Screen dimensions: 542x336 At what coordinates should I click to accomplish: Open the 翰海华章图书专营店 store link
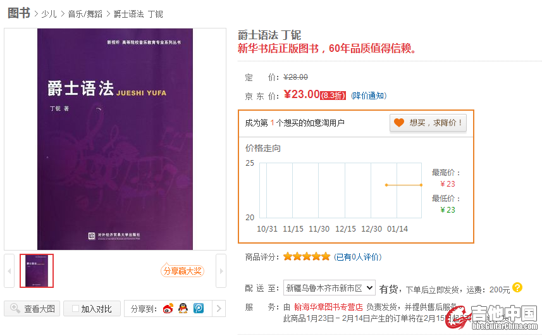[328, 307]
